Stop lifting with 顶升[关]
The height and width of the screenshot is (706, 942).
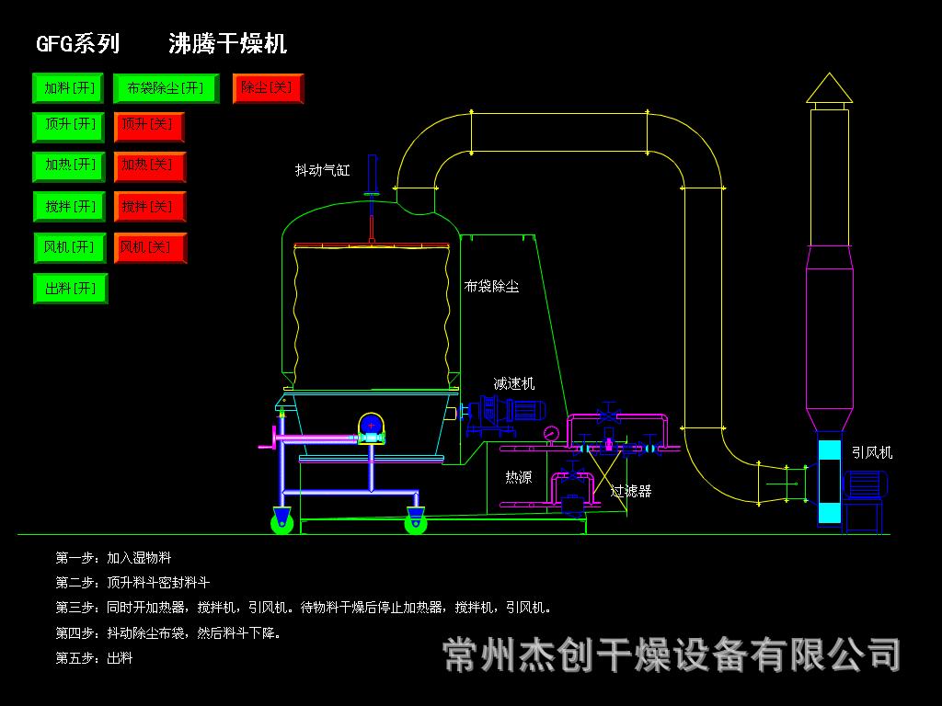click(149, 127)
